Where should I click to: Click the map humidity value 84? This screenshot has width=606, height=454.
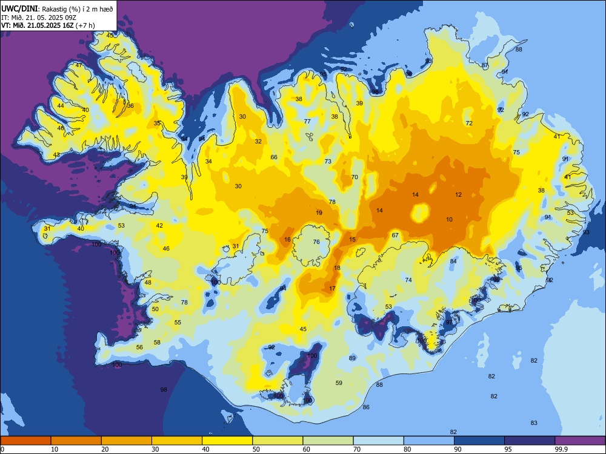pos(453,262)
